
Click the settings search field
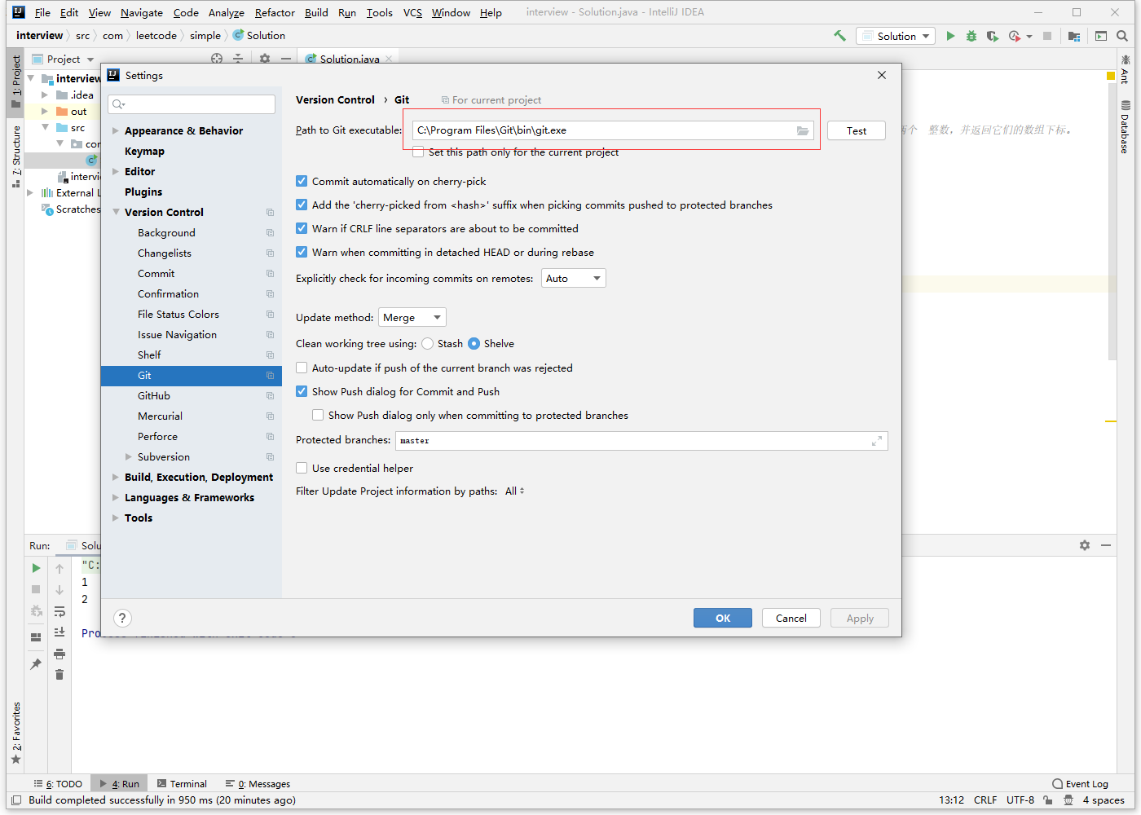[192, 104]
